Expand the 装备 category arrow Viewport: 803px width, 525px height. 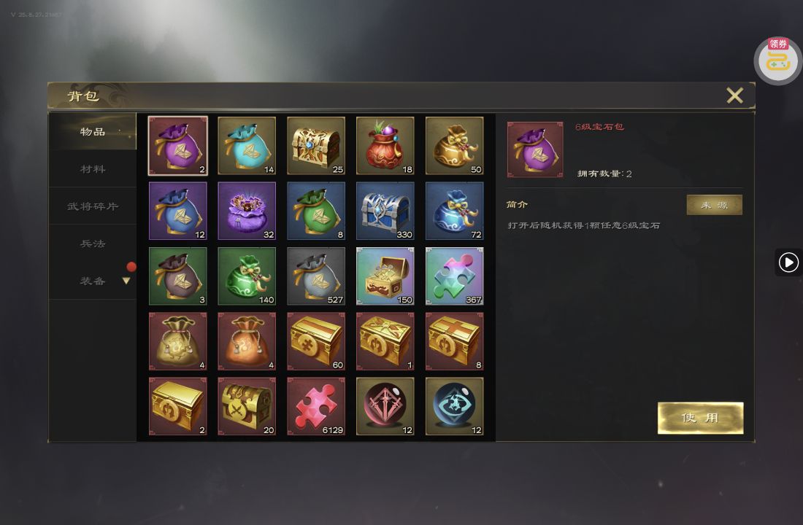126,281
